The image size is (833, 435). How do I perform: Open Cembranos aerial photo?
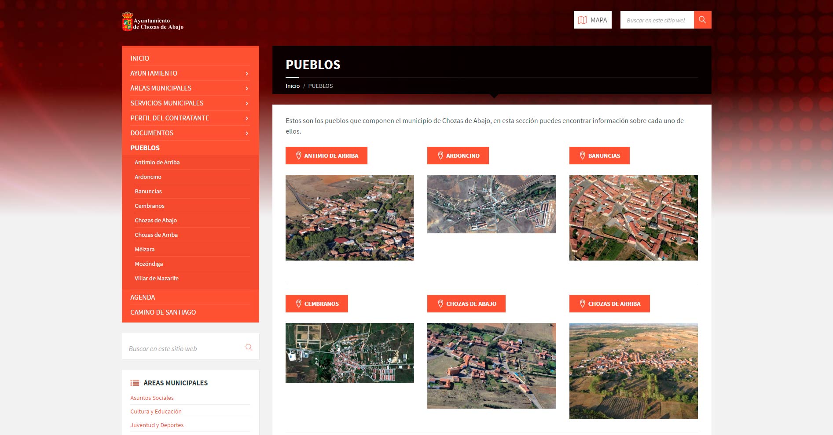click(x=350, y=353)
